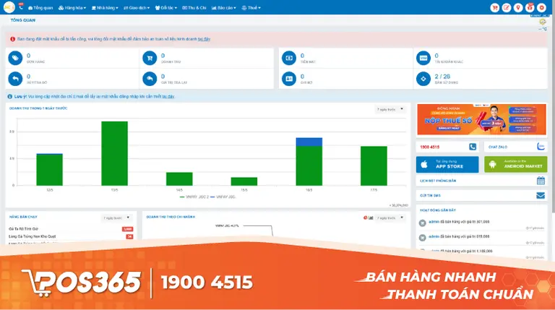This screenshot has height=310, width=555.
Task: Click the phone call icon beside the logo
Action: pyautogui.click(x=21, y=7)
